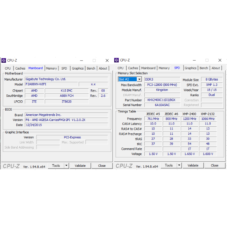
Task: Click the Gigabyte Technology Co. Ltd. manufacturer field
Action: click(x=66, y=79)
